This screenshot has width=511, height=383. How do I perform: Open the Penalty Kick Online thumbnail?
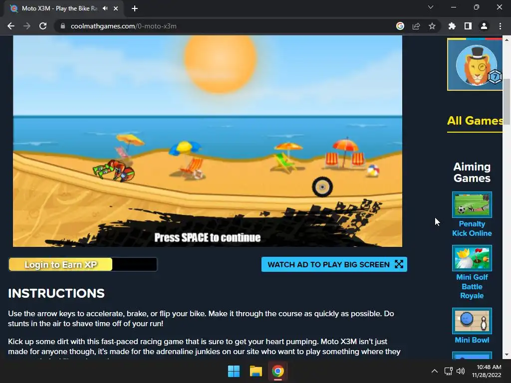click(472, 204)
